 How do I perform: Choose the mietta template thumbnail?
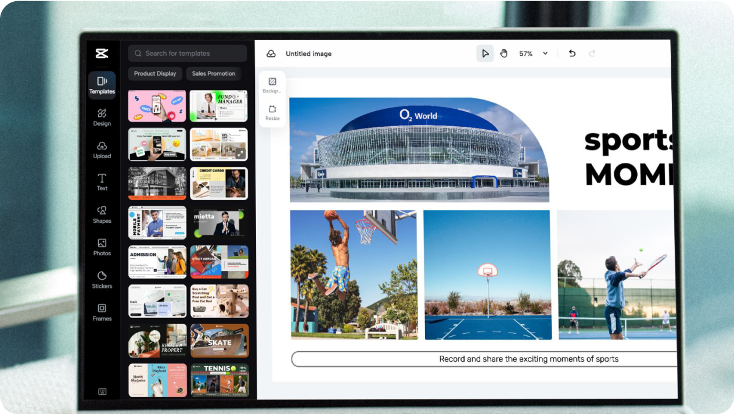pos(219,223)
